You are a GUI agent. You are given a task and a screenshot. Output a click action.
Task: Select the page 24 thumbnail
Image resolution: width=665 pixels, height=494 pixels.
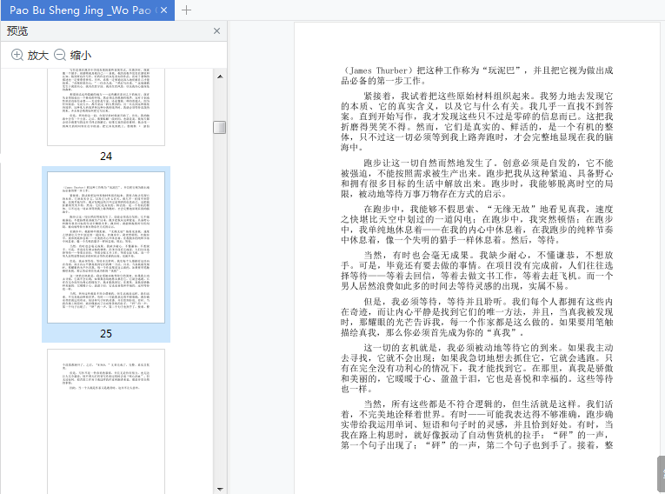pyautogui.click(x=106, y=107)
